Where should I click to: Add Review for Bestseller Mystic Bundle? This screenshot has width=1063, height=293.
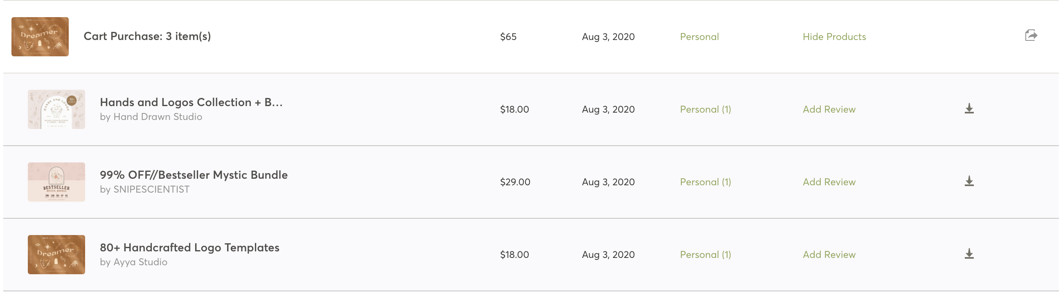point(829,182)
